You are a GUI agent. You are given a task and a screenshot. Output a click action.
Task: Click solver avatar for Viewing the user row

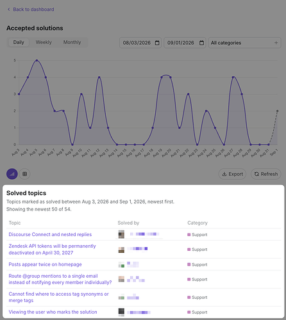coord(121,312)
